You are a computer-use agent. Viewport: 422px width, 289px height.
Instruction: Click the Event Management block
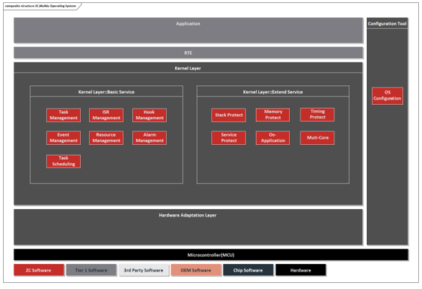pyautogui.click(x=63, y=138)
